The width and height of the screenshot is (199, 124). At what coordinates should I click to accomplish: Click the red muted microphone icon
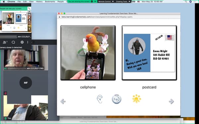[5, 93]
